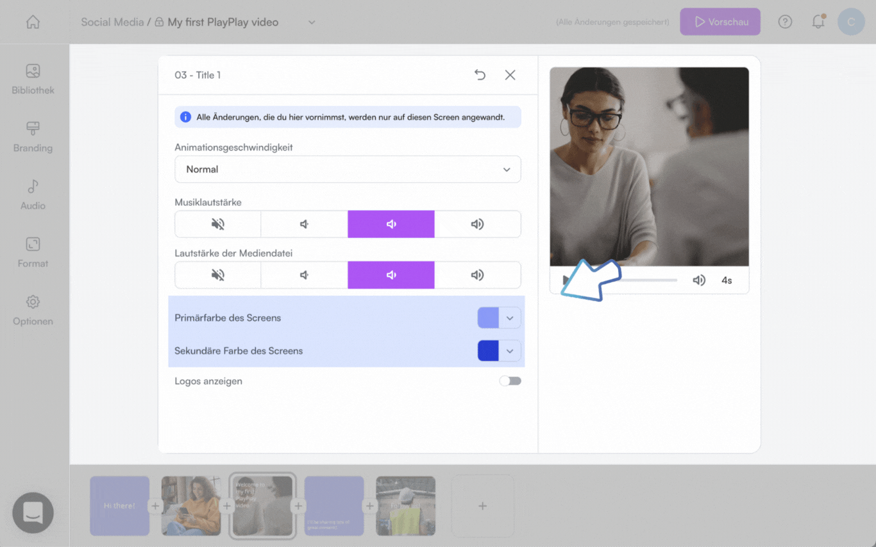
Task: Click the undo arrow in Title 1 panel
Action: 480,75
